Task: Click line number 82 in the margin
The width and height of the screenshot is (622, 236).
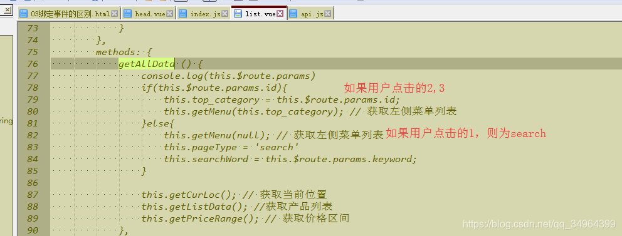Action: pyautogui.click(x=33, y=135)
